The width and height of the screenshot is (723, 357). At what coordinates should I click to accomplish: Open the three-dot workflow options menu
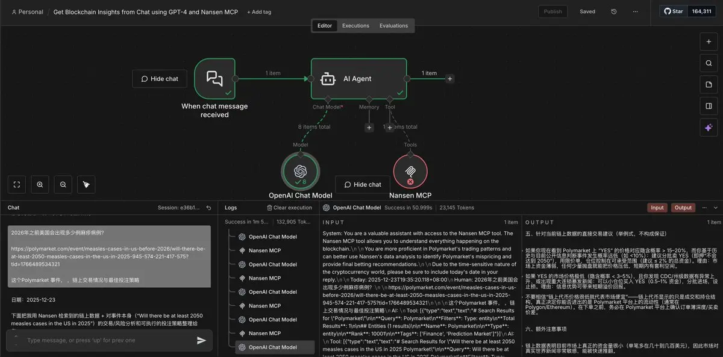tap(636, 11)
